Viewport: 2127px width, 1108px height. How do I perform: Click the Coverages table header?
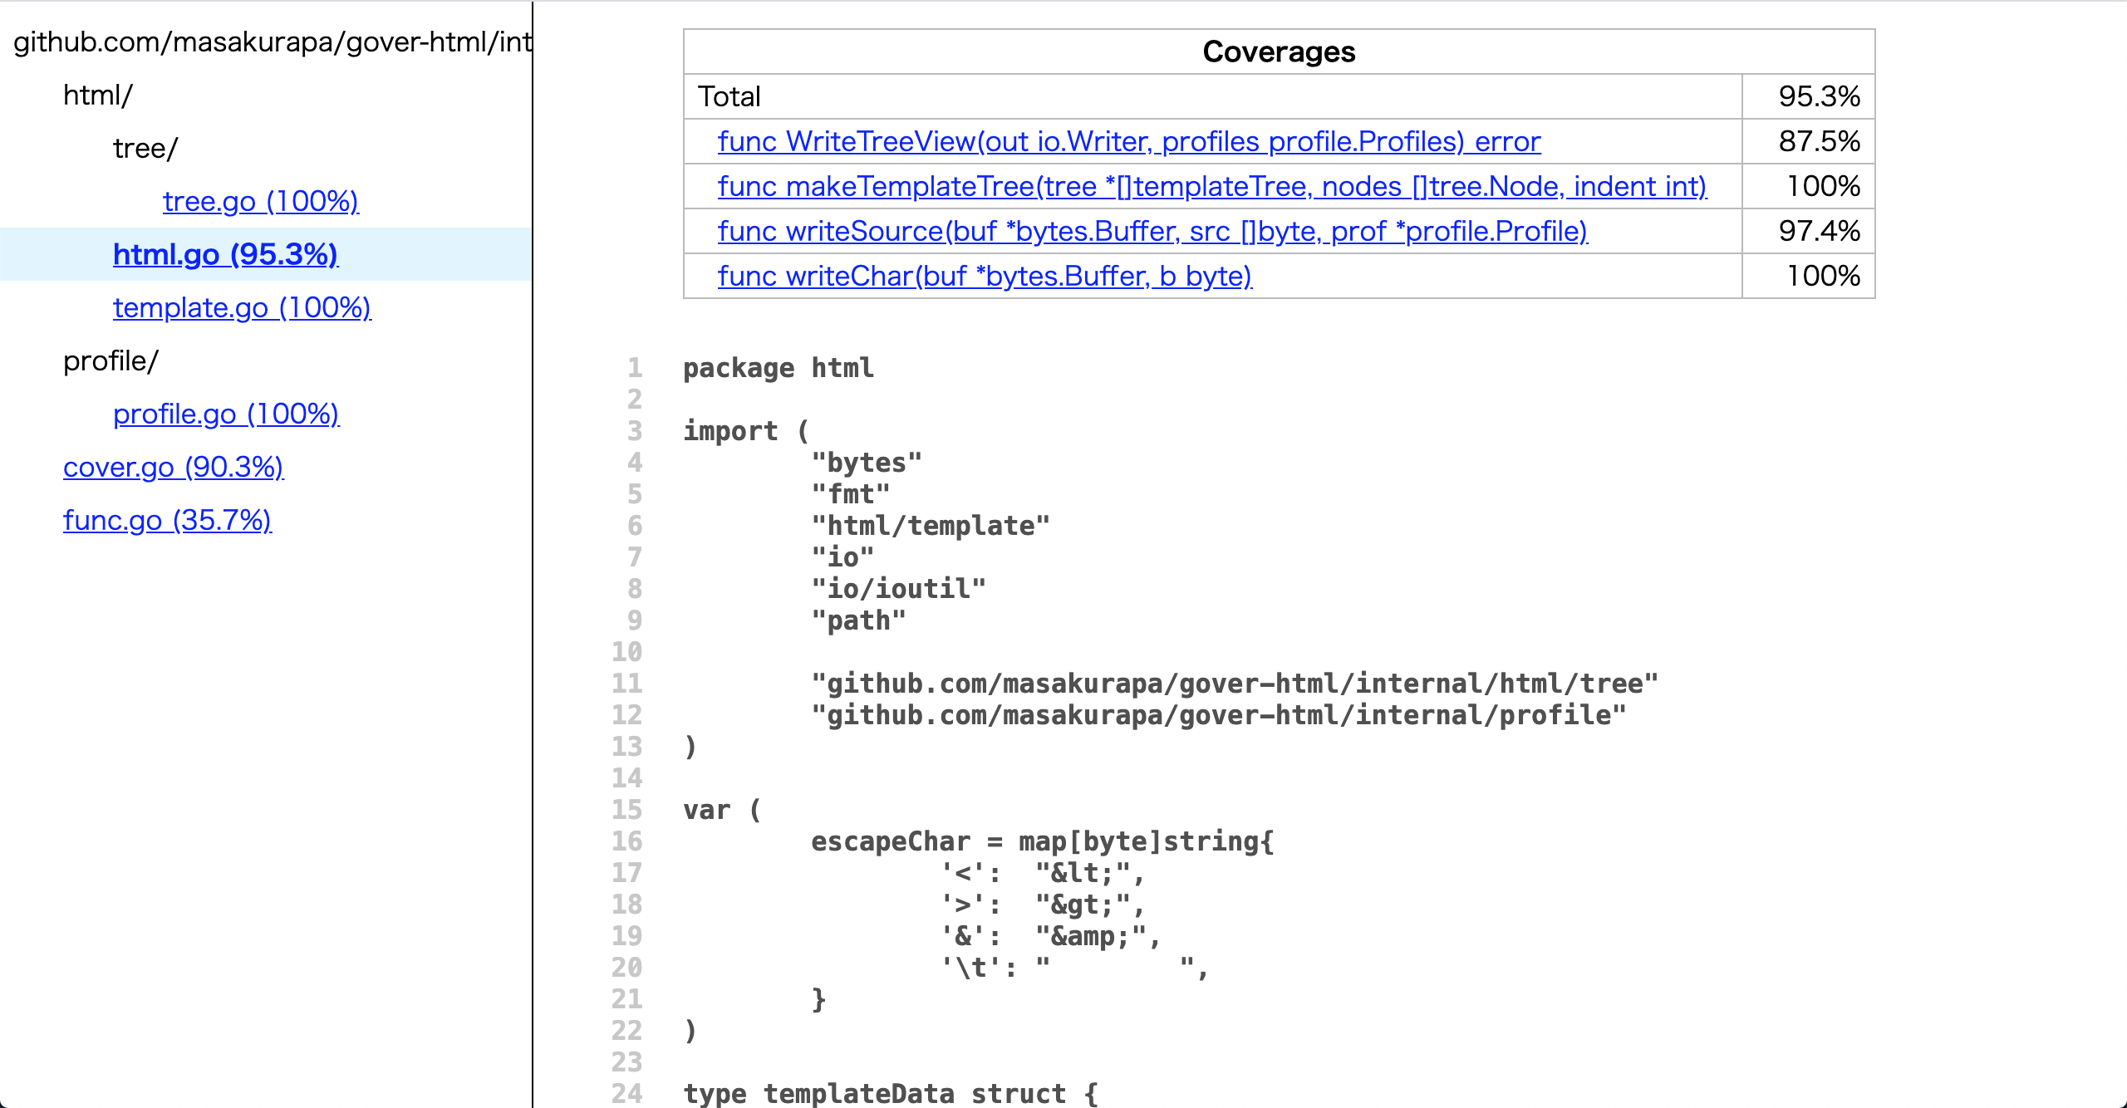(1278, 51)
